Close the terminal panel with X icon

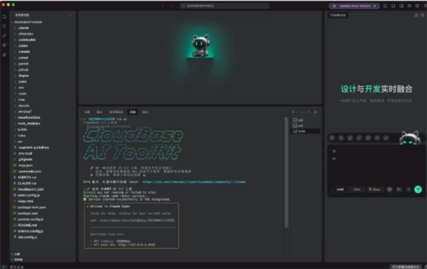click(315, 112)
